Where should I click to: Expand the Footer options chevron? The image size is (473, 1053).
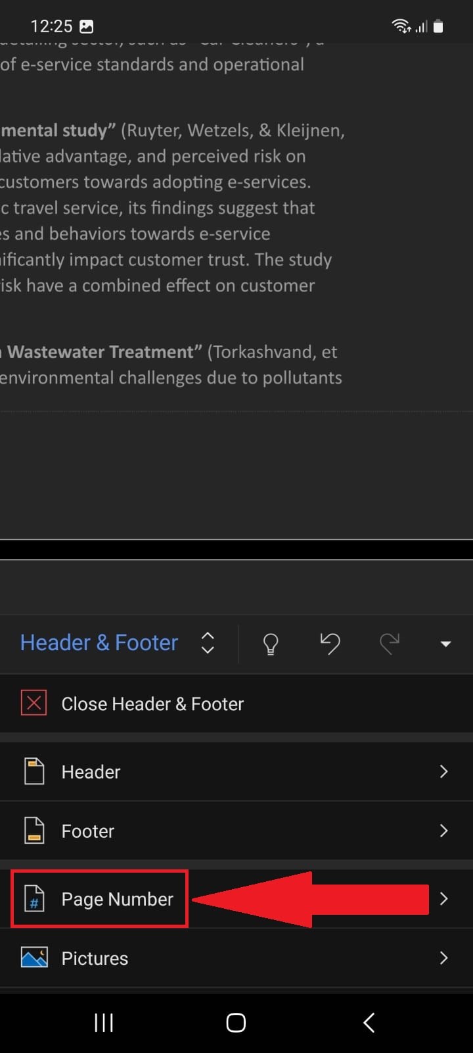click(x=443, y=831)
